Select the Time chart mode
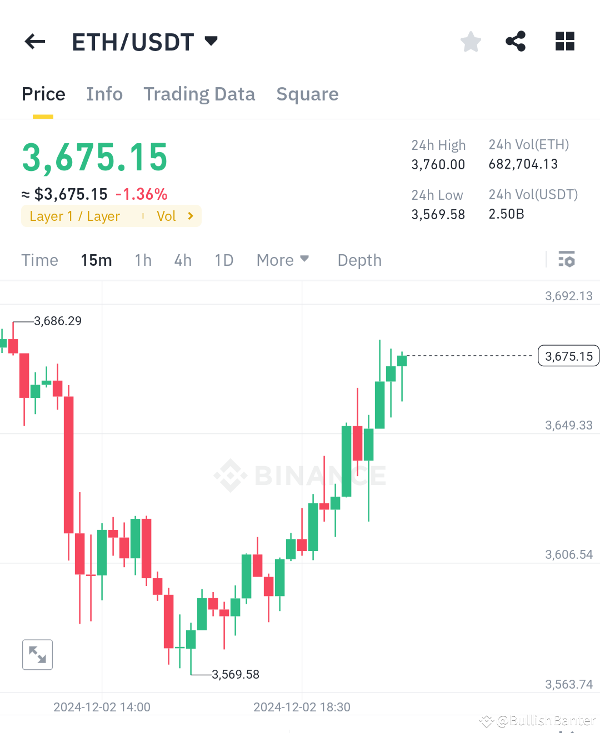The height and width of the screenshot is (733, 600). (x=39, y=260)
